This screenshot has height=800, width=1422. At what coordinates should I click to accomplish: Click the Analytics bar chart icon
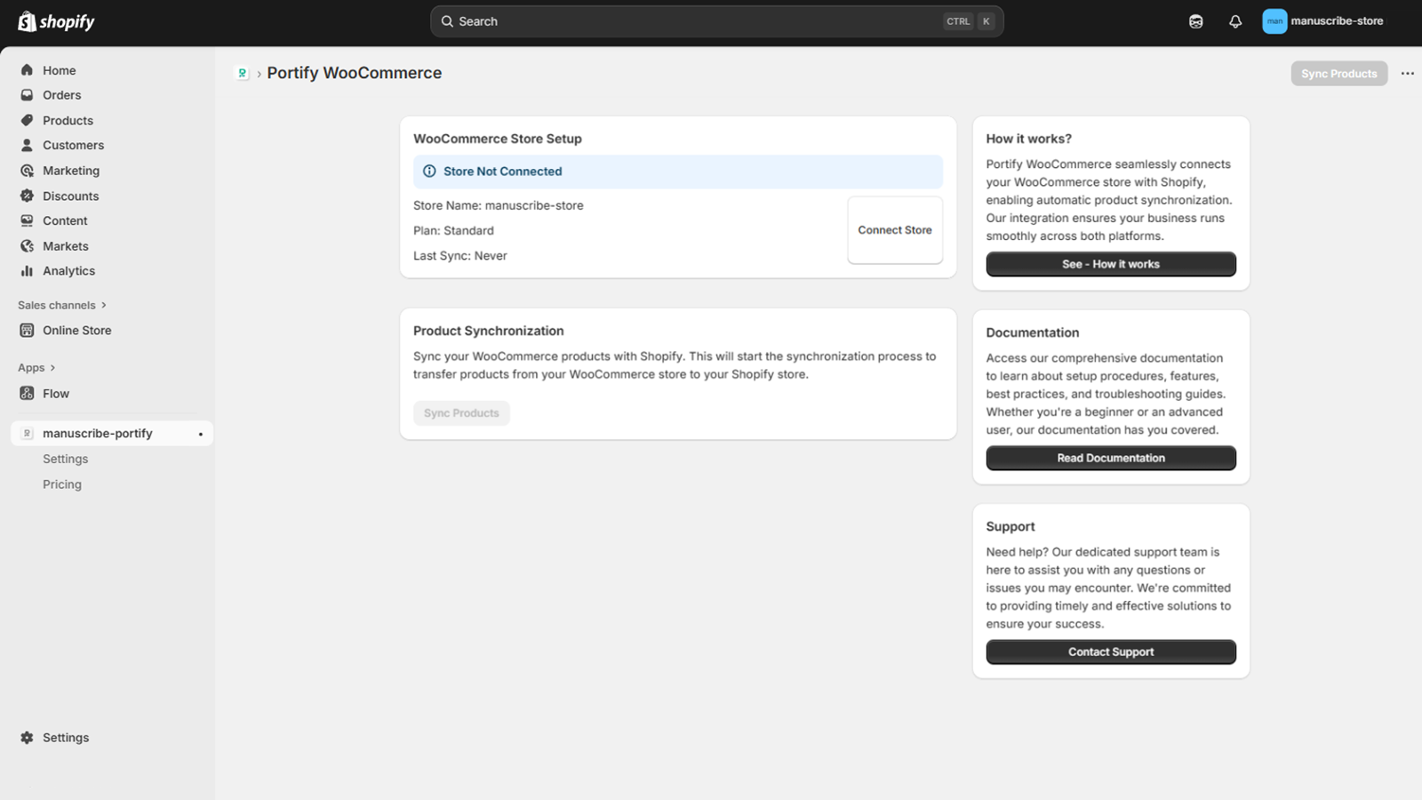coord(27,271)
